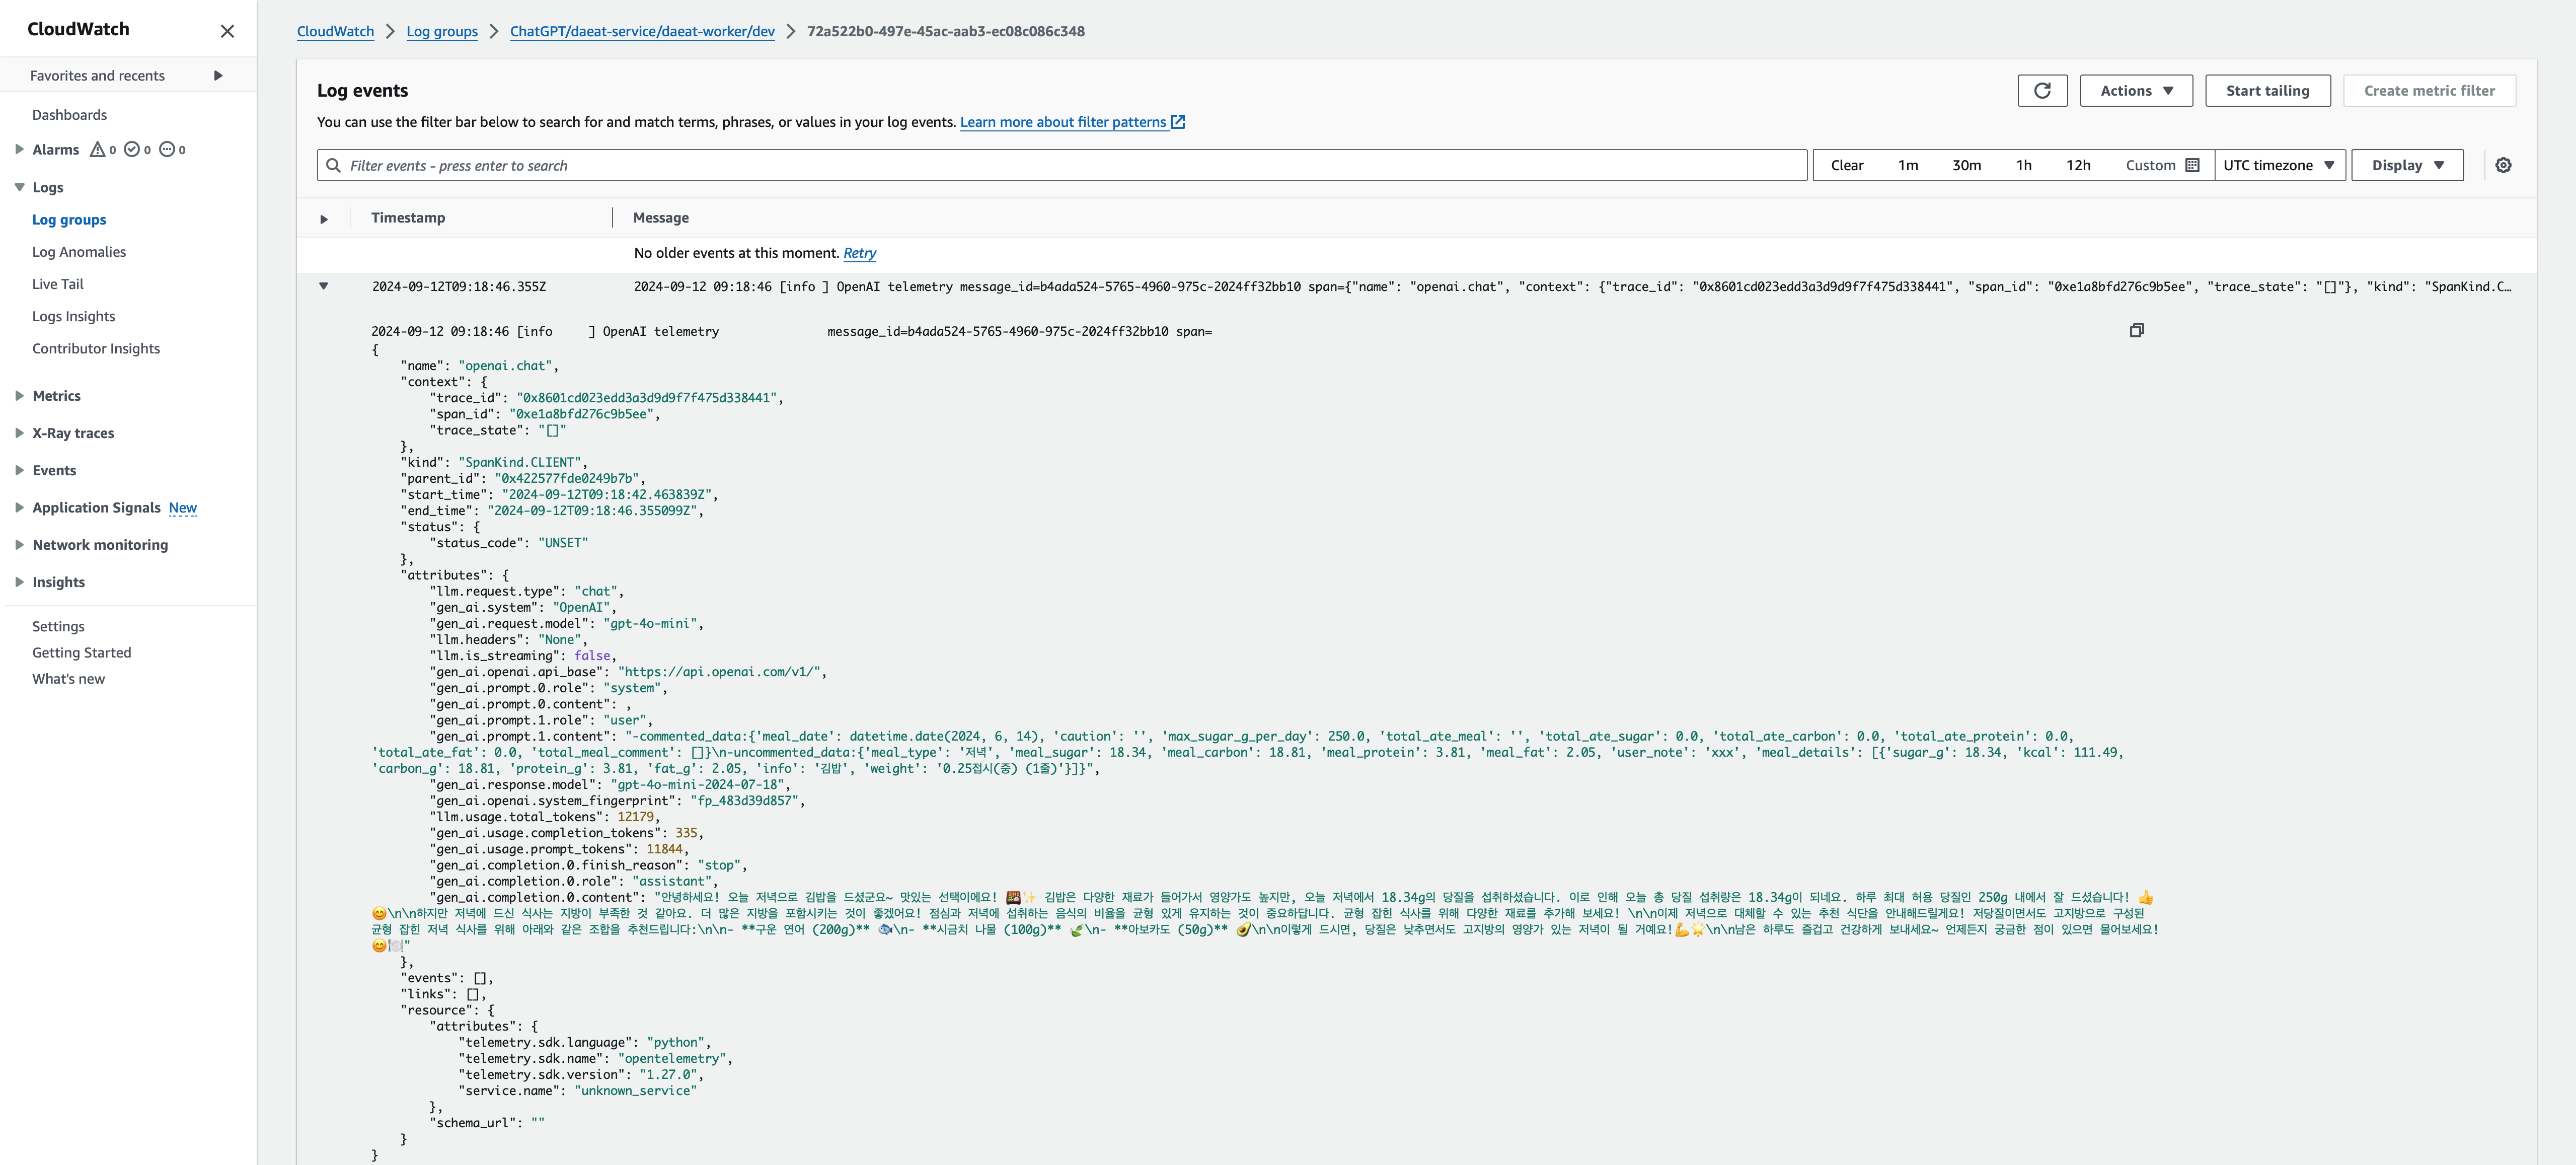Copy the expanded log message
The width and height of the screenshot is (2576, 1165).
pos(2136,331)
